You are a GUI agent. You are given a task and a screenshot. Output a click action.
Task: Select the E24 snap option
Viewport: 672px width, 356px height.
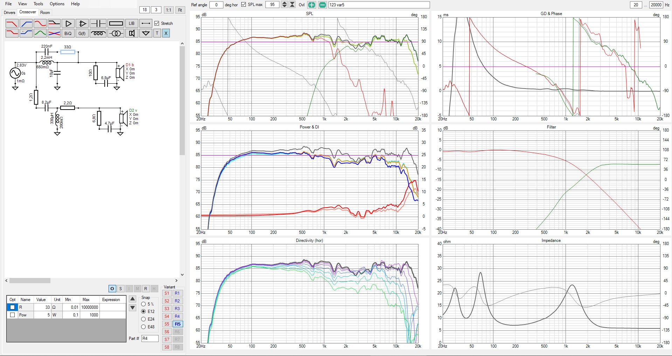tap(144, 319)
